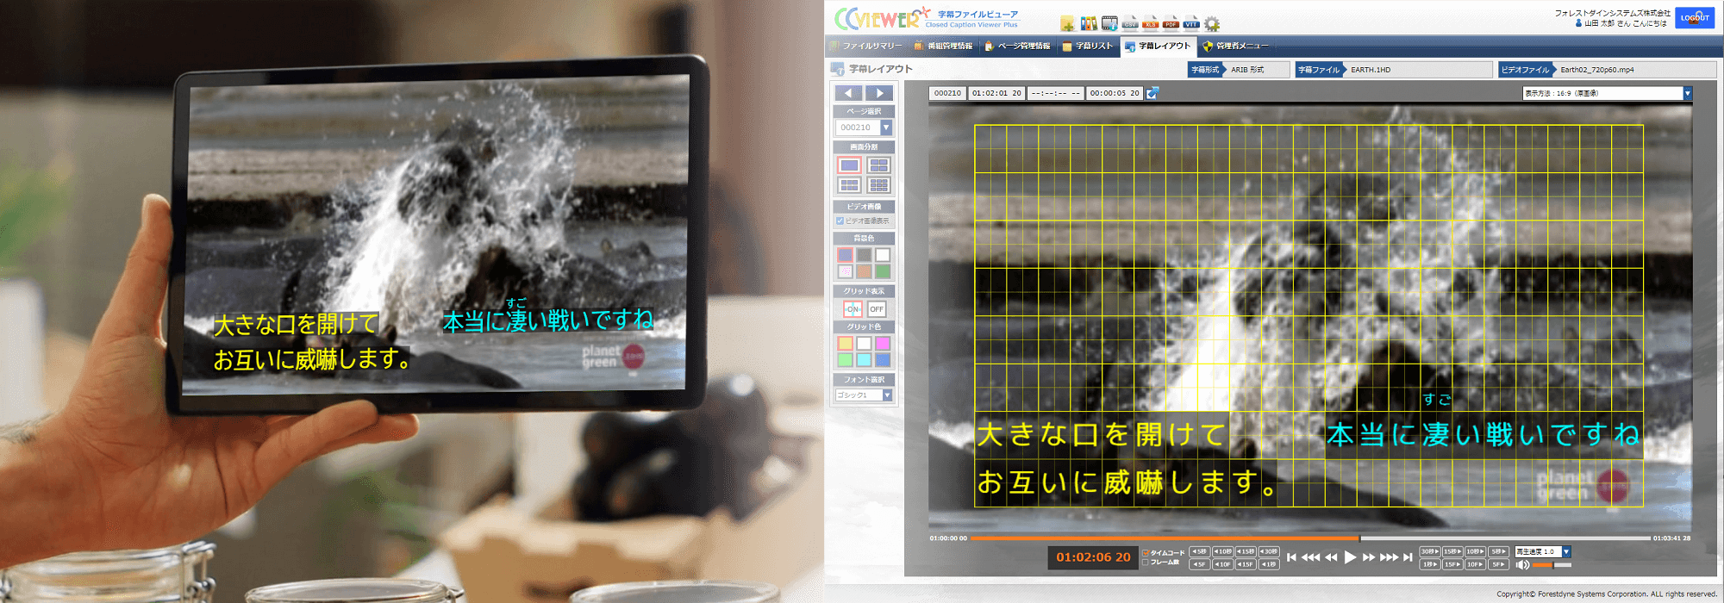Open the gear settings icon
This screenshot has width=1724, height=603.
coord(1212,23)
